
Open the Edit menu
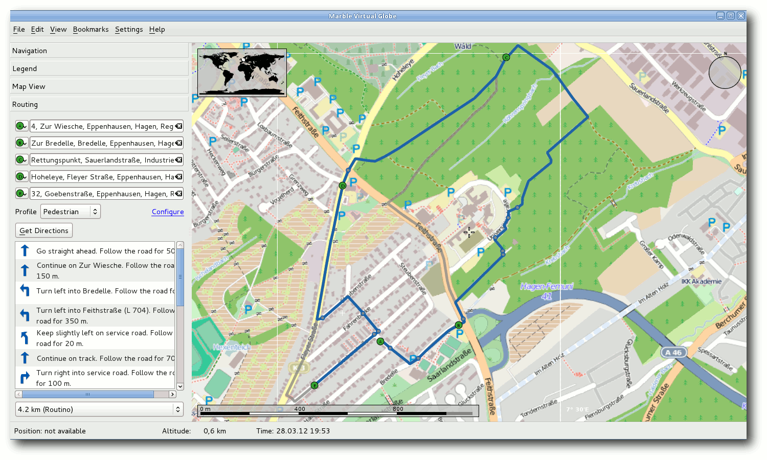37,30
